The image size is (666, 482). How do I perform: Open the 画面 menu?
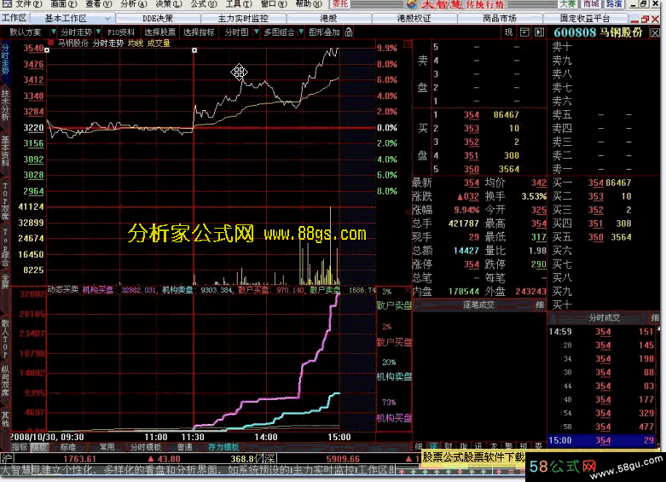(64, 3)
